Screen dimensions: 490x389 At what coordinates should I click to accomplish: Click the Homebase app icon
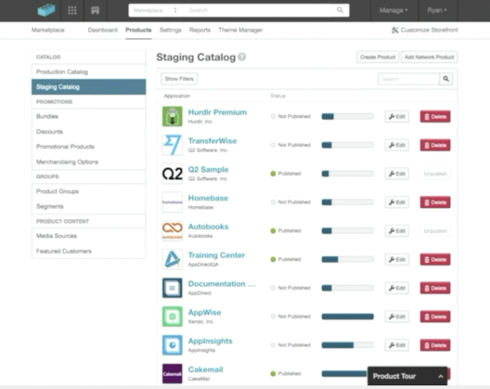pos(173,202)
